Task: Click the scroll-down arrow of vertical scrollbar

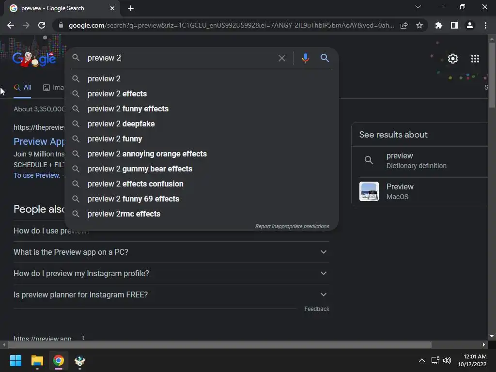Action: pyautogui.click(x=492, y=336)
